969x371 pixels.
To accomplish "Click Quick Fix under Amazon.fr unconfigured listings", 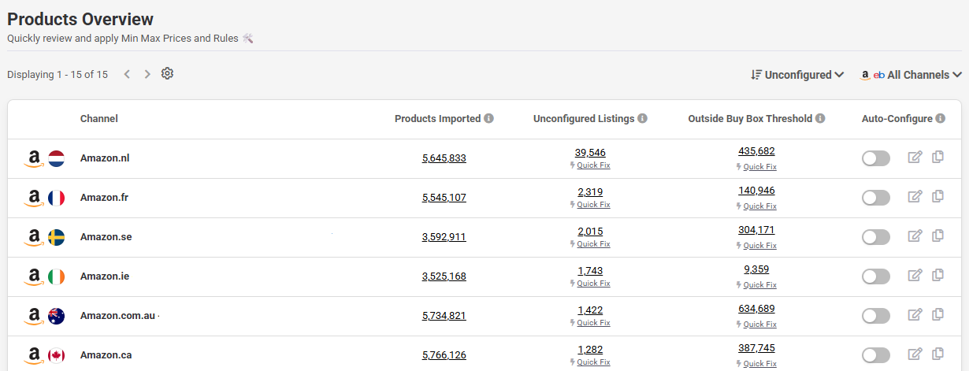I will 593,205.
